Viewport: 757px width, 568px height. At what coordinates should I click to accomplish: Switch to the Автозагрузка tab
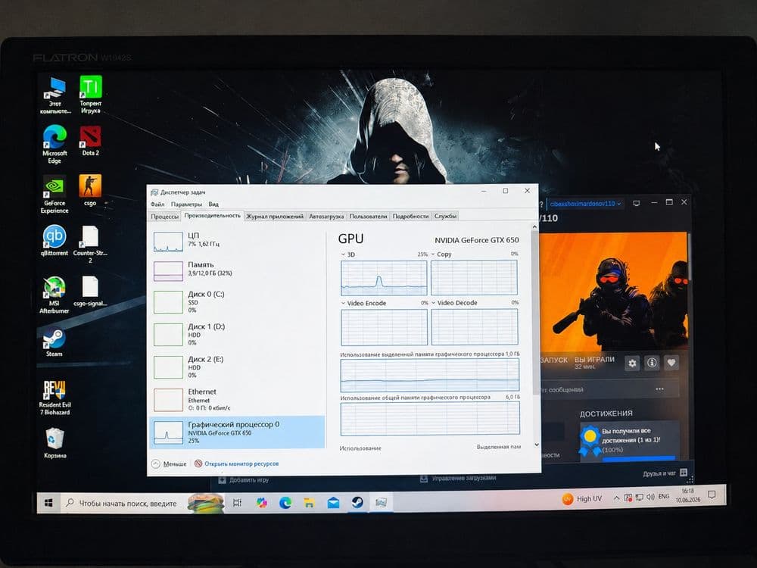(326, 217)
